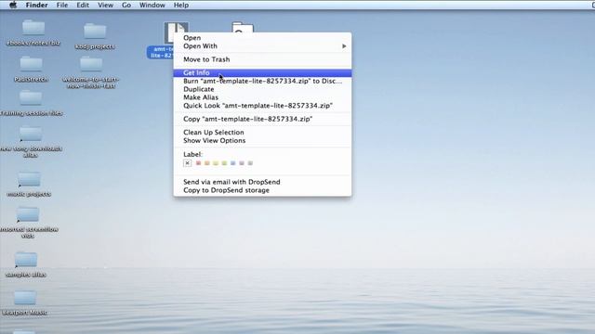Choose Send via email with DropSend

[262, 182]
